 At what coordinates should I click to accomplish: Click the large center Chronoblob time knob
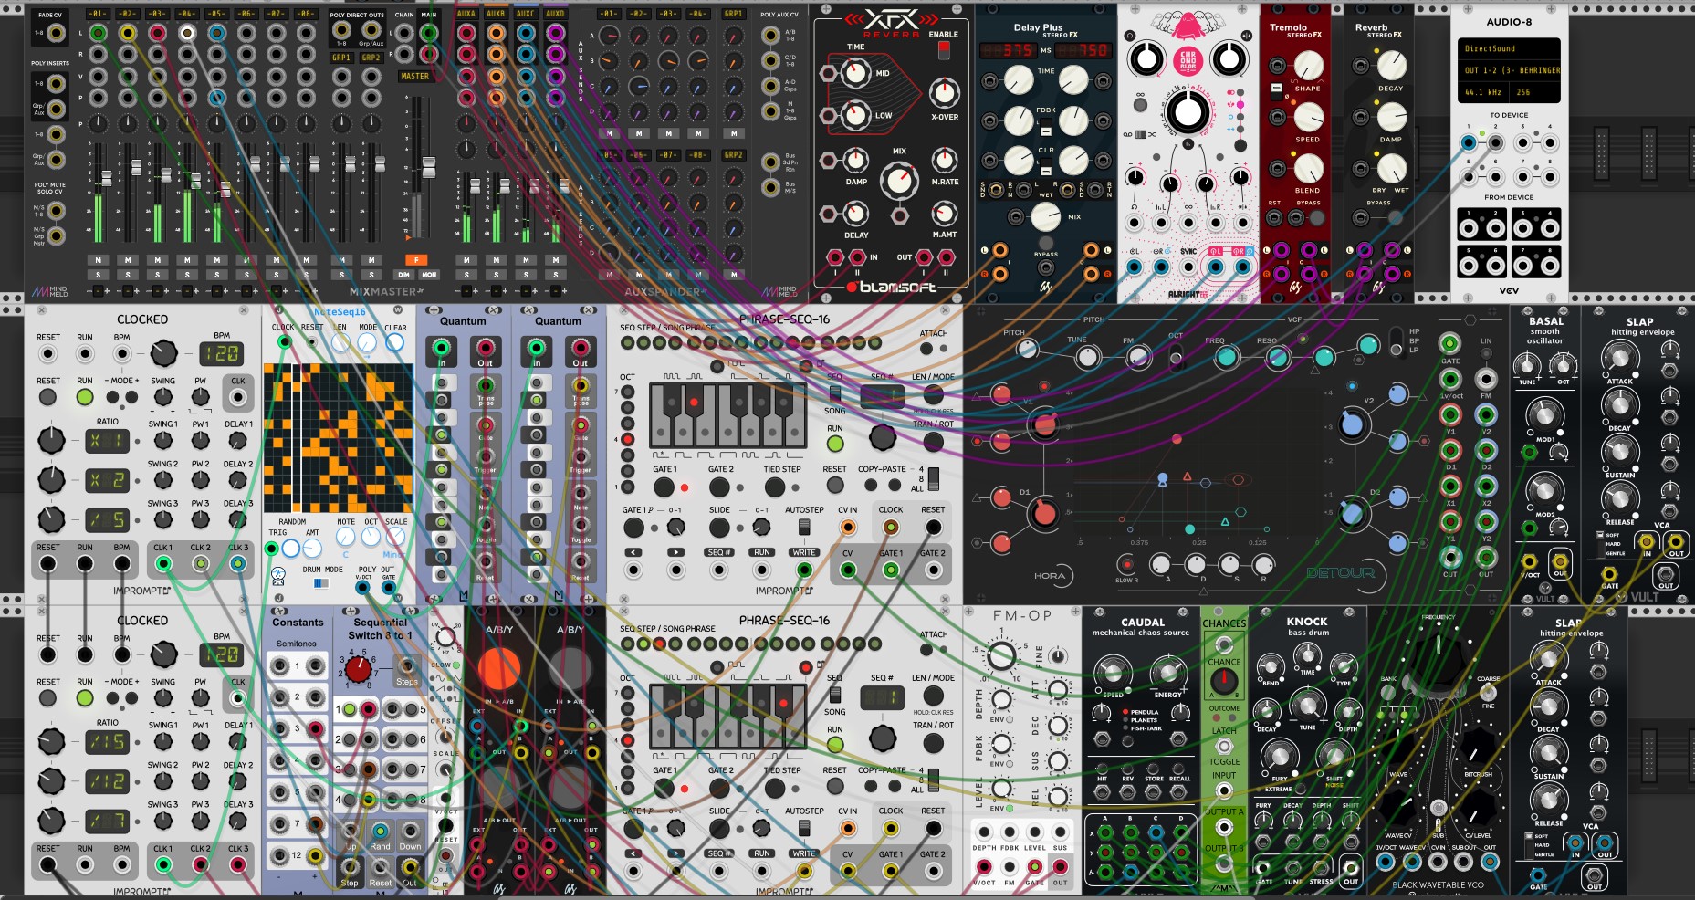click(x=1188, y=112)
